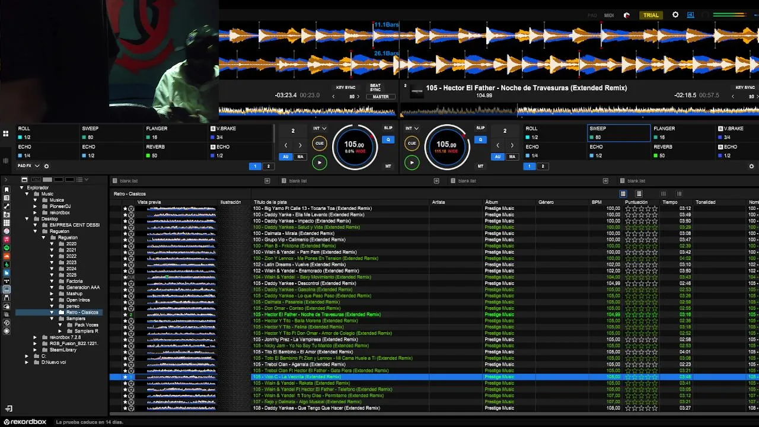Click the left deck jog wheel showing 105.00
This screenshot has height=427, width=759.
coord(355,146)
